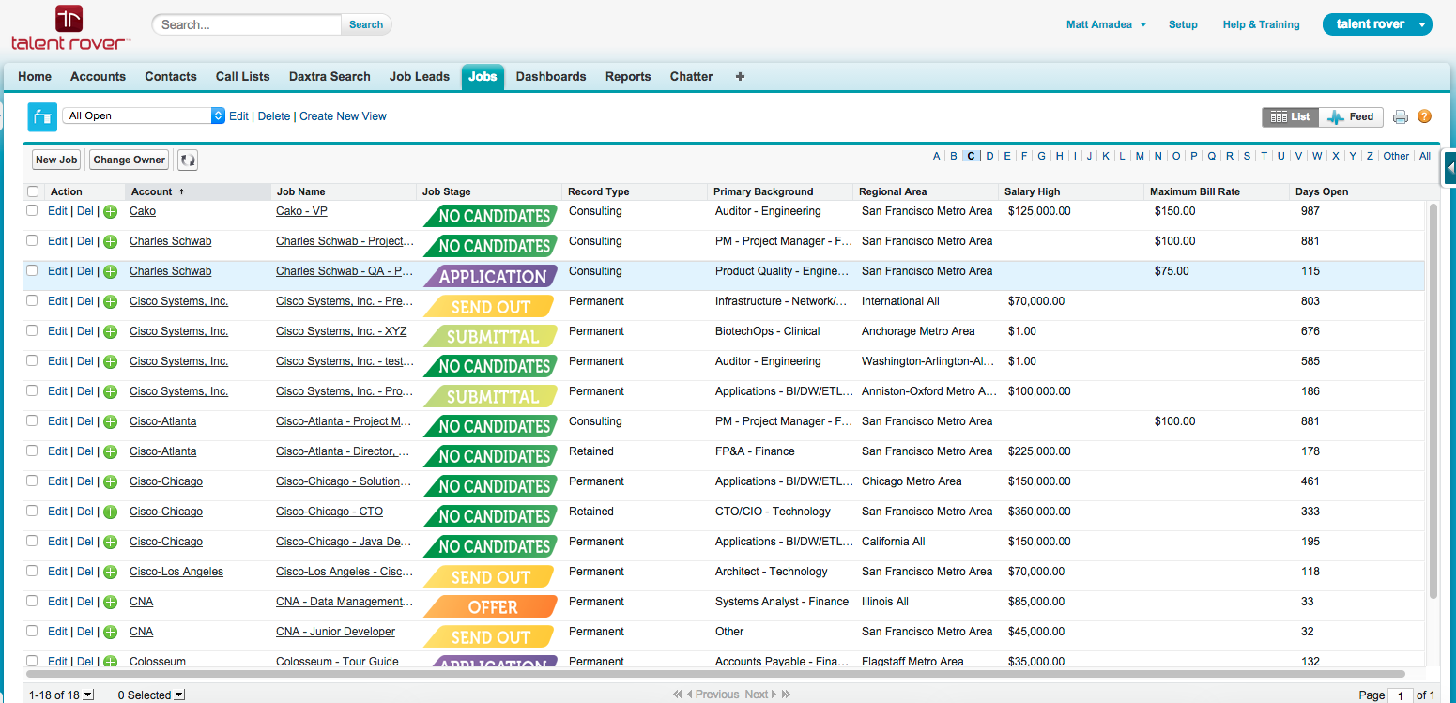Switch to the Dashboards tab
Screen dimensions: 1456x703
click(551, 77)
